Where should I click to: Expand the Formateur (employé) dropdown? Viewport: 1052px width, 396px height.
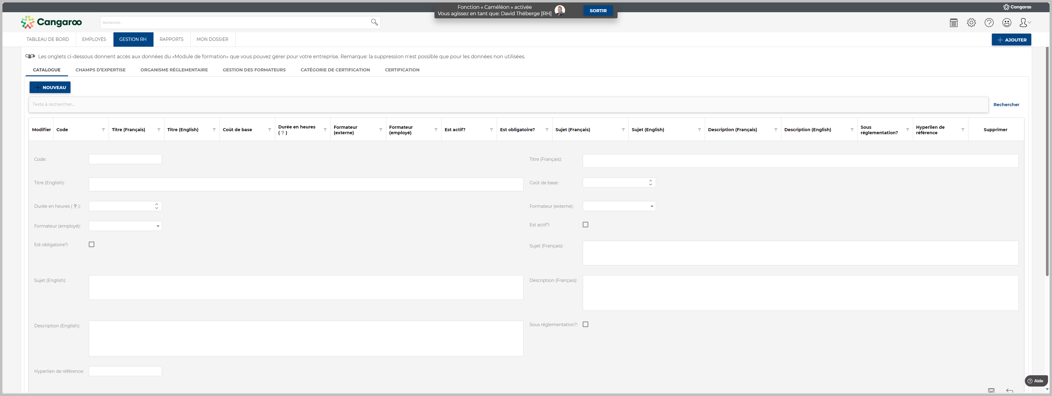[x=158, y=226]
